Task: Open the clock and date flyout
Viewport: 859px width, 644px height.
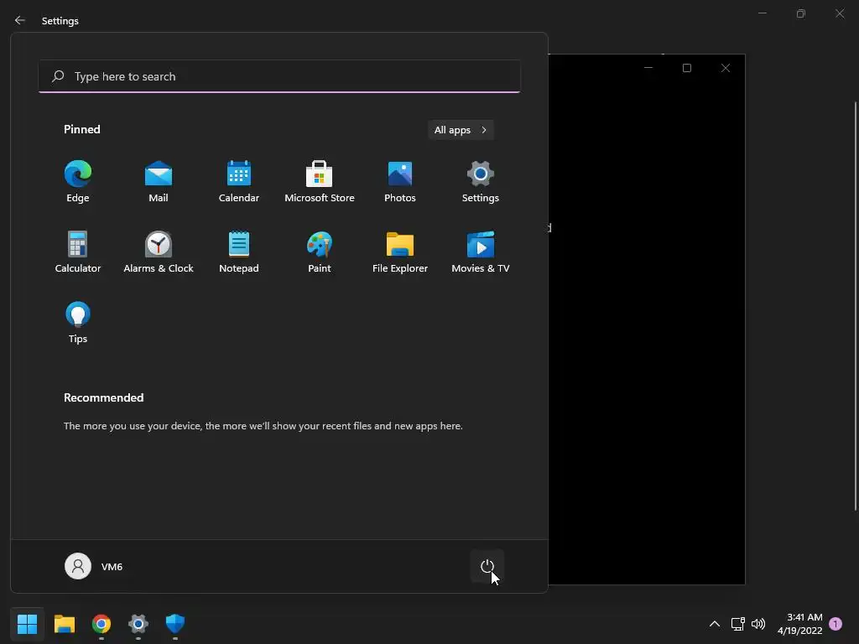Action: (799, 624)
